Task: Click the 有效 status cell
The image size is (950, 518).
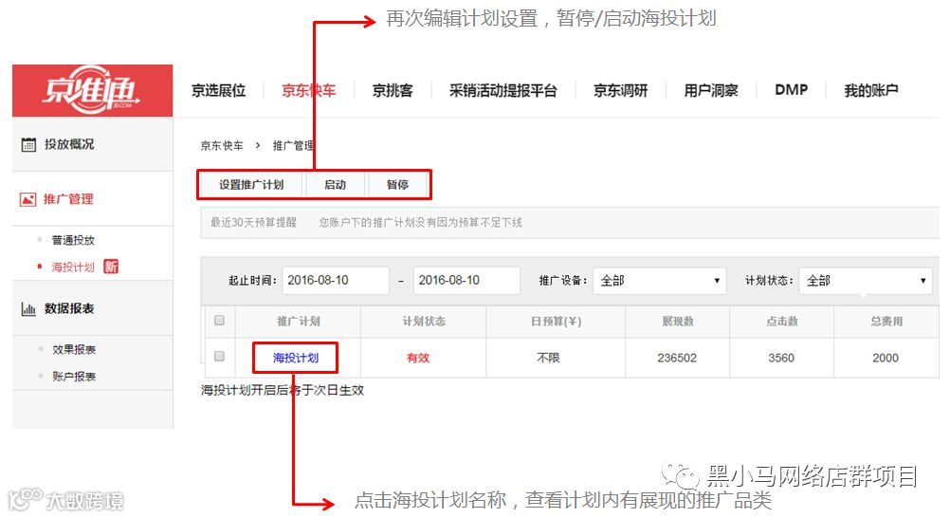Action: (418, 358)
